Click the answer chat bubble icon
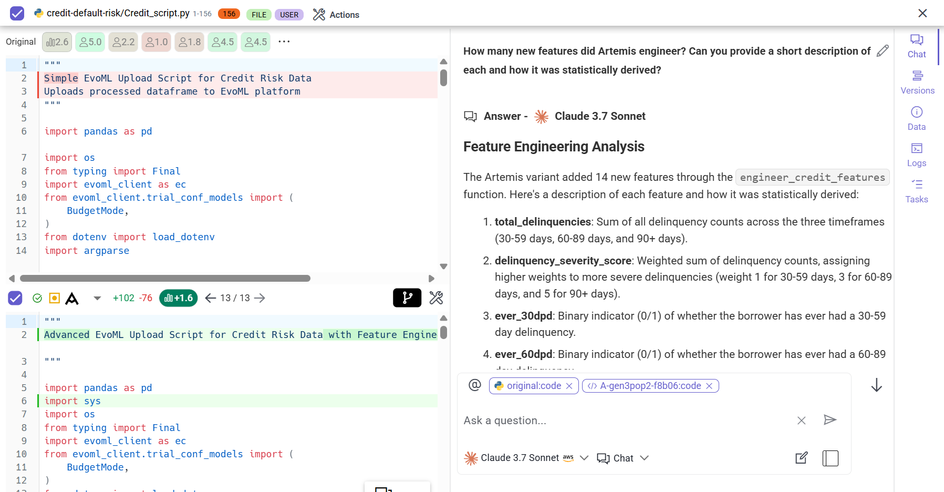Screen dimensions: 944x492 (470, 116)
